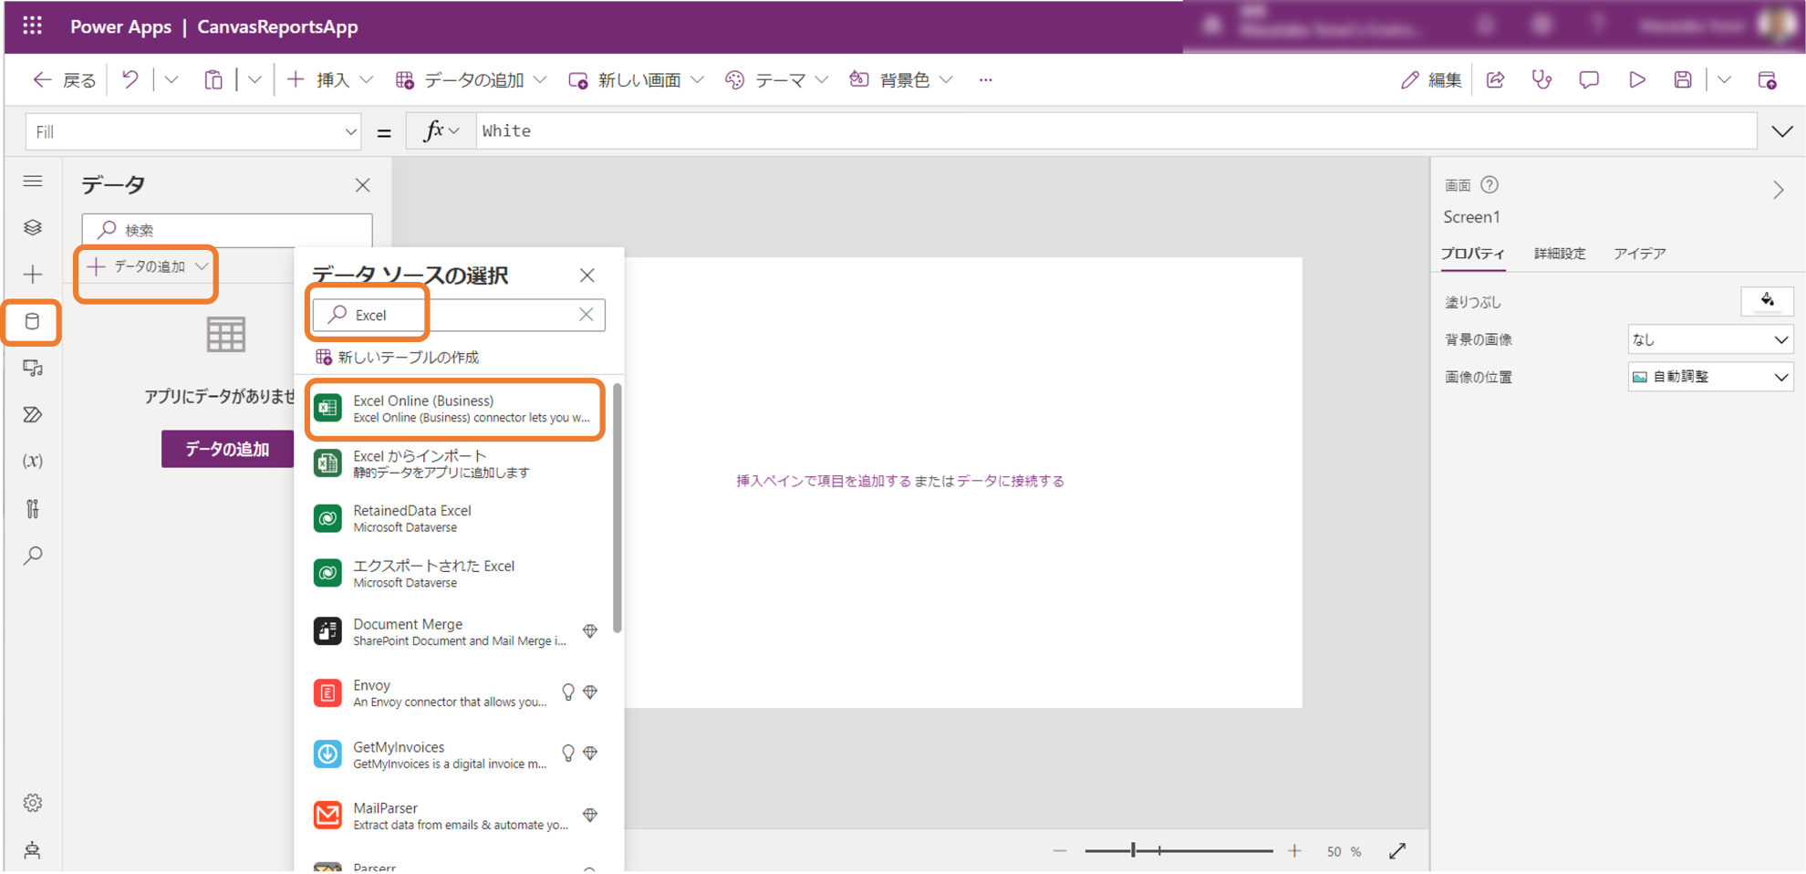This screenshot has width=1806, height=874.
Task: Toggle the hamburger menu in left sidebar
Action: coord(33,181)
